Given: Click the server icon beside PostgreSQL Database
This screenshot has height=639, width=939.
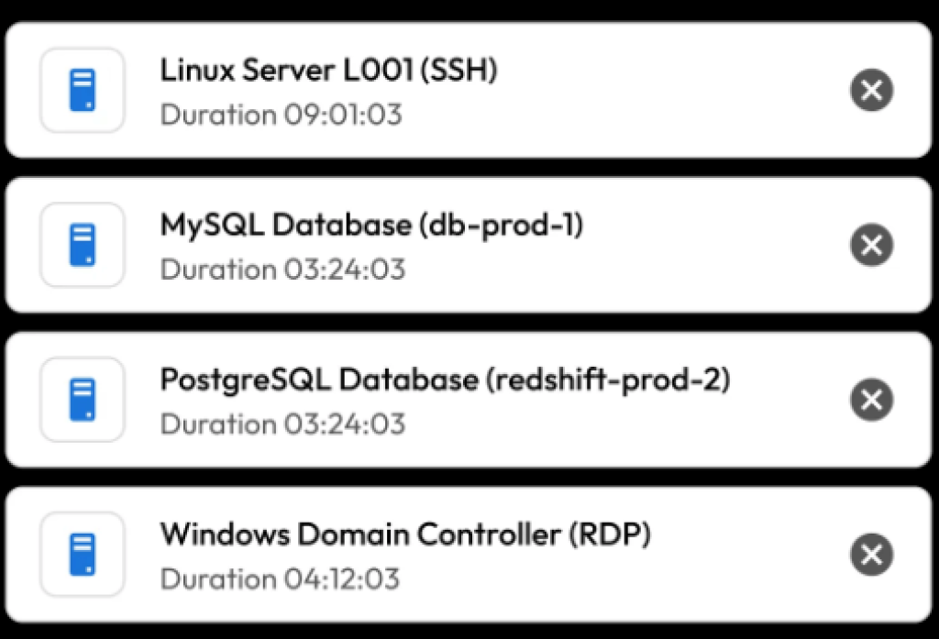Looking at the screenshot, I should pos(82,400).
